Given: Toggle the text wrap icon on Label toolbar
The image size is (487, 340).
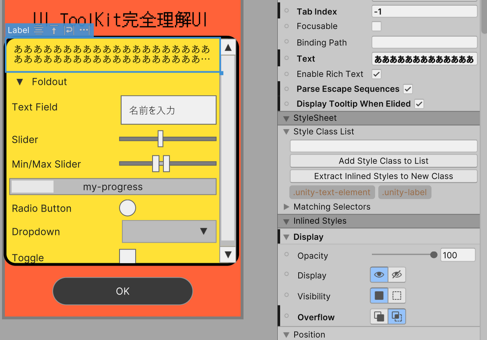Looking at the screenshot, I should click(x=69, y=30).
